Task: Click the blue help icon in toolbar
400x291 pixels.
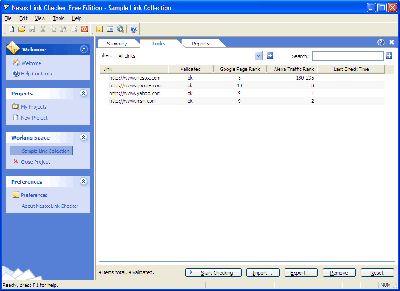Action: tap(134, 29)
